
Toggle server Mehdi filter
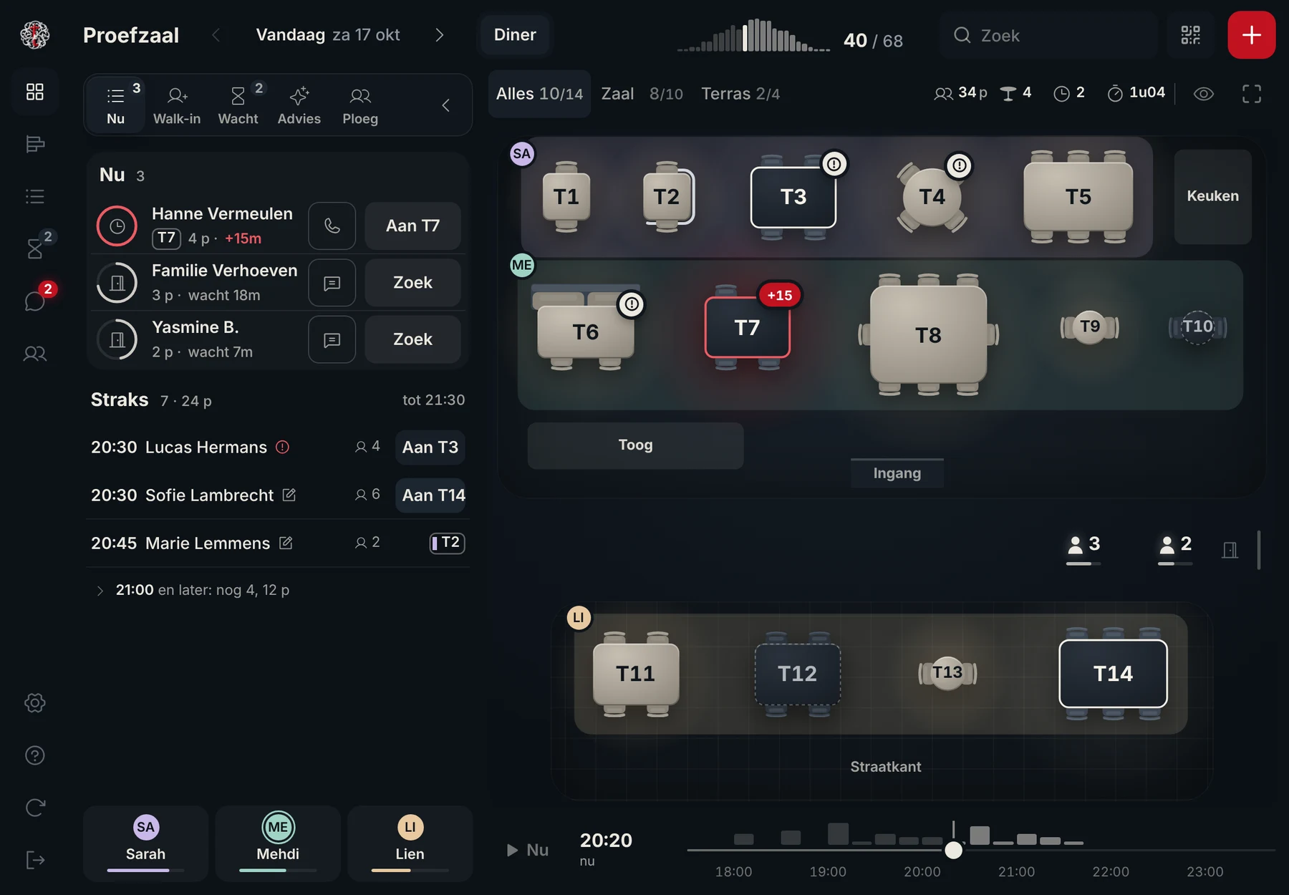[x=278, y=843]
